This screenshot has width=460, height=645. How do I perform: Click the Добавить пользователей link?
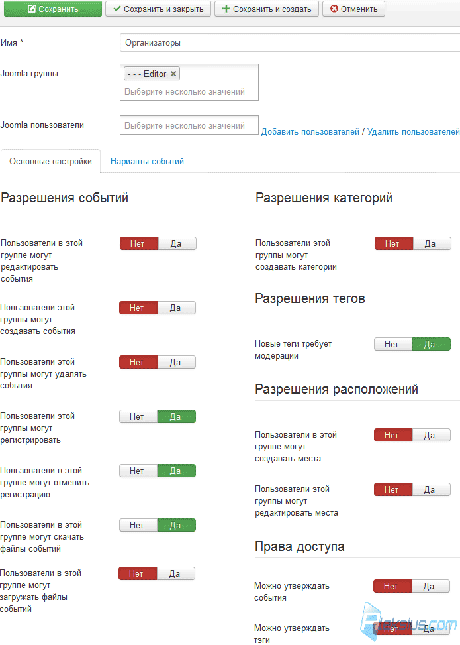(x=310, y=132)
